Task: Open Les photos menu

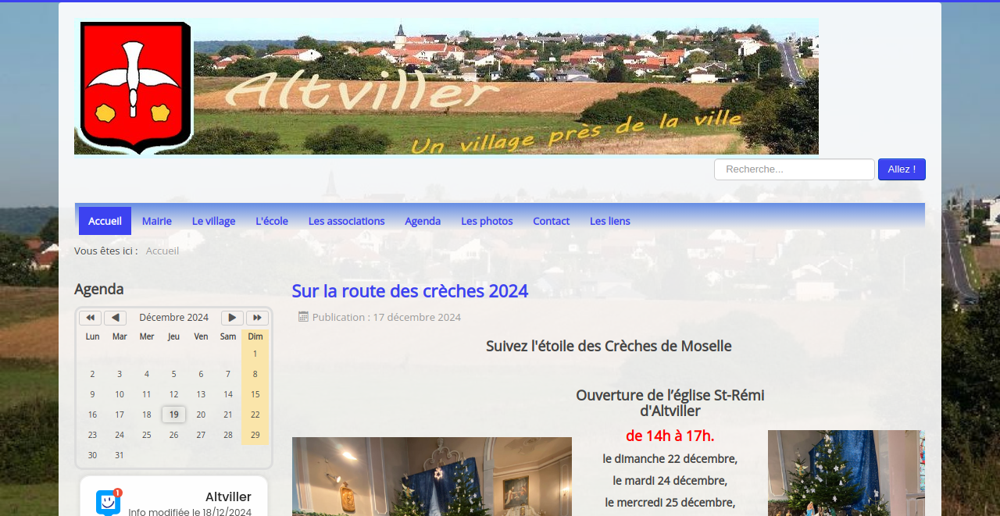Action: tap(487, 221)
